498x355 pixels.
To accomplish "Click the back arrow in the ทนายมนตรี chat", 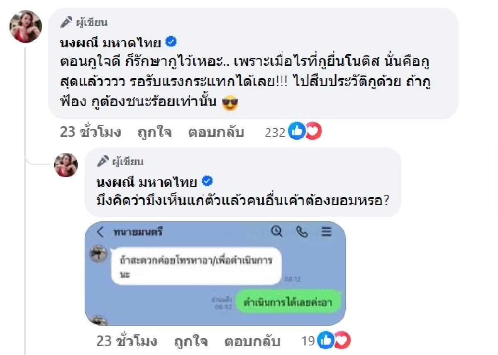I will [100, 233].
